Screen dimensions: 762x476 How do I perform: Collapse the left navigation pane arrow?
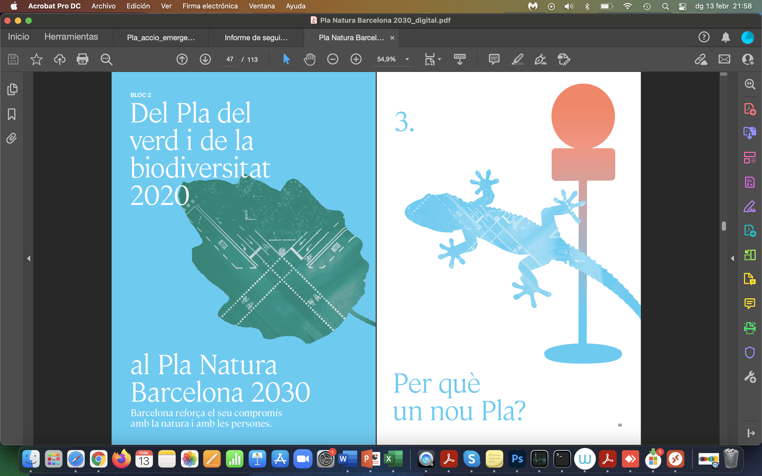29,258
